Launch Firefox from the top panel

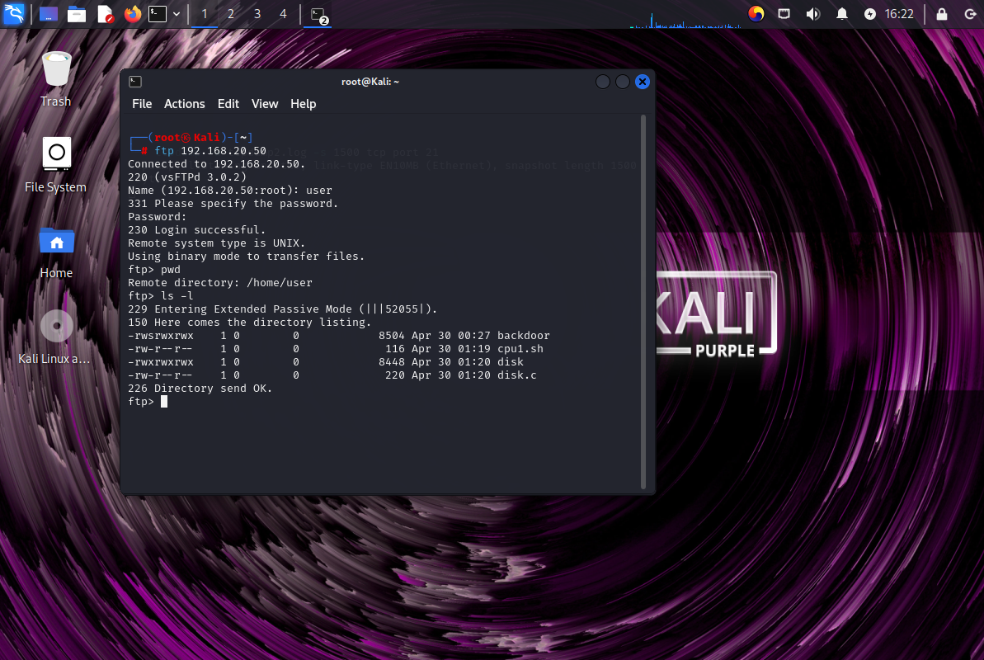click(133, 14)
